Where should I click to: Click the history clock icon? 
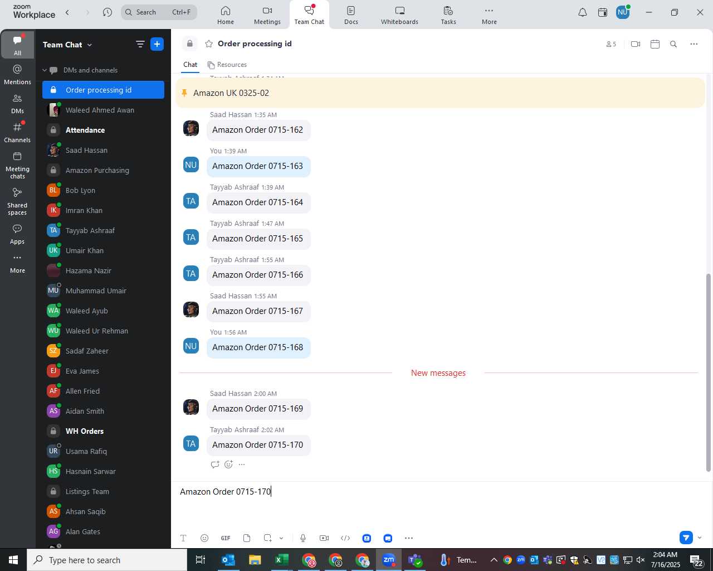[x=108, y=12]
